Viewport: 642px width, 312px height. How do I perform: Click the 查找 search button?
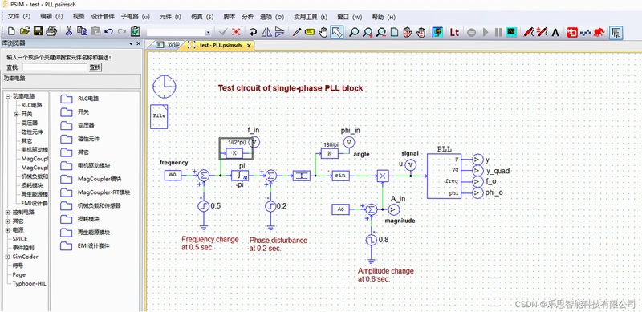point(95,67)
